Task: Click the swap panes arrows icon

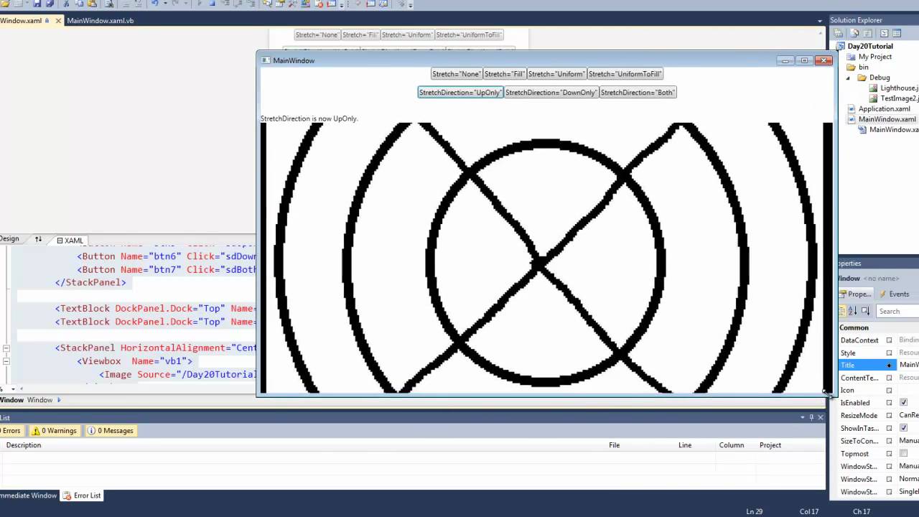Action: point(38,239)
